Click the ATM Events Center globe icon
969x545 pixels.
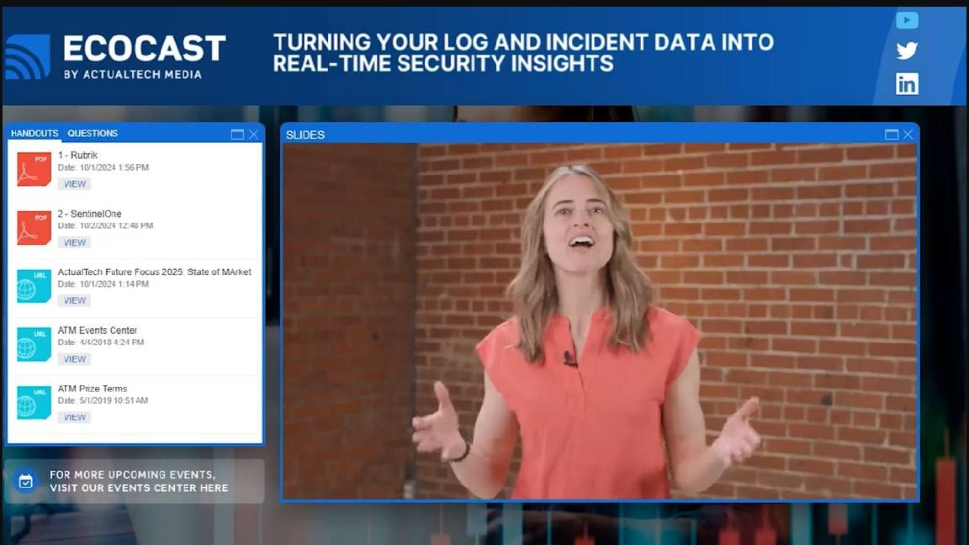[x=33, y=345]
